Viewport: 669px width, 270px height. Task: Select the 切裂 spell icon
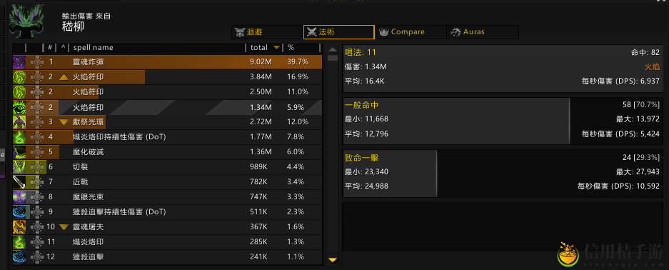(x=19, y=167)
